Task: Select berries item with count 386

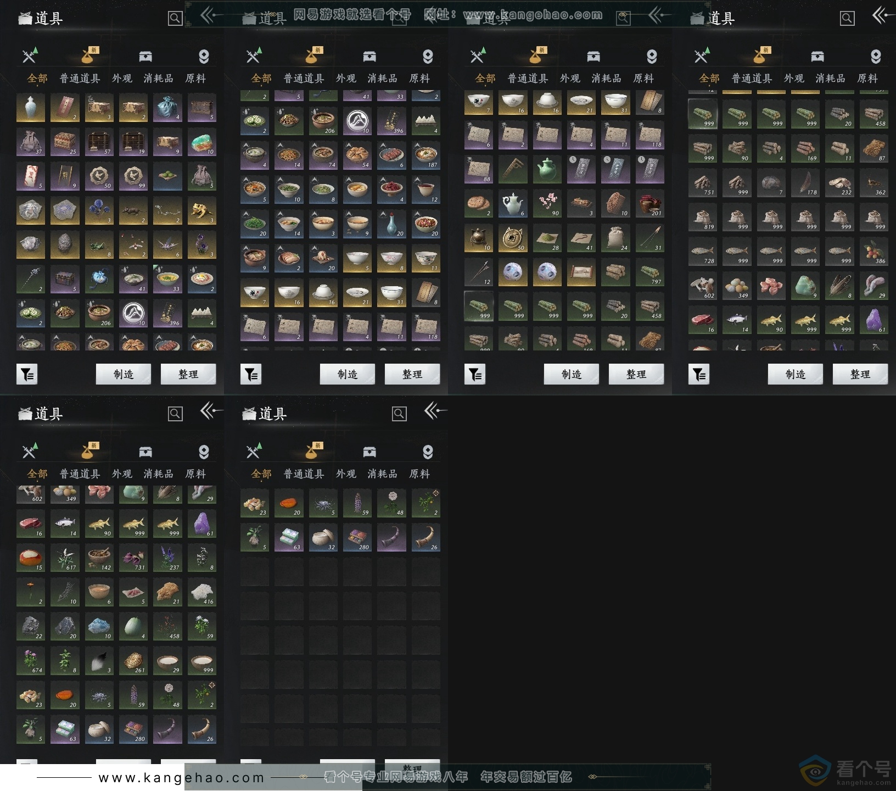Action: (x=873, y=252)
